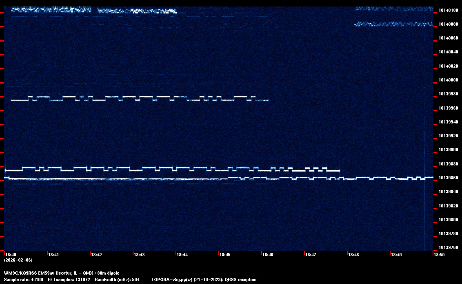Click the stepped signal trace near 10139980
Screen dimensions: 462x284
(139, 98)
